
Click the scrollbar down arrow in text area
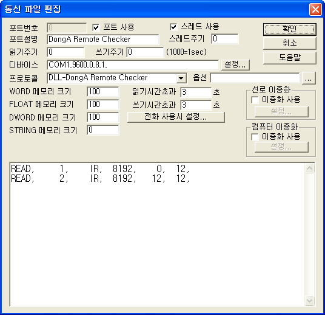click(309, 300)
